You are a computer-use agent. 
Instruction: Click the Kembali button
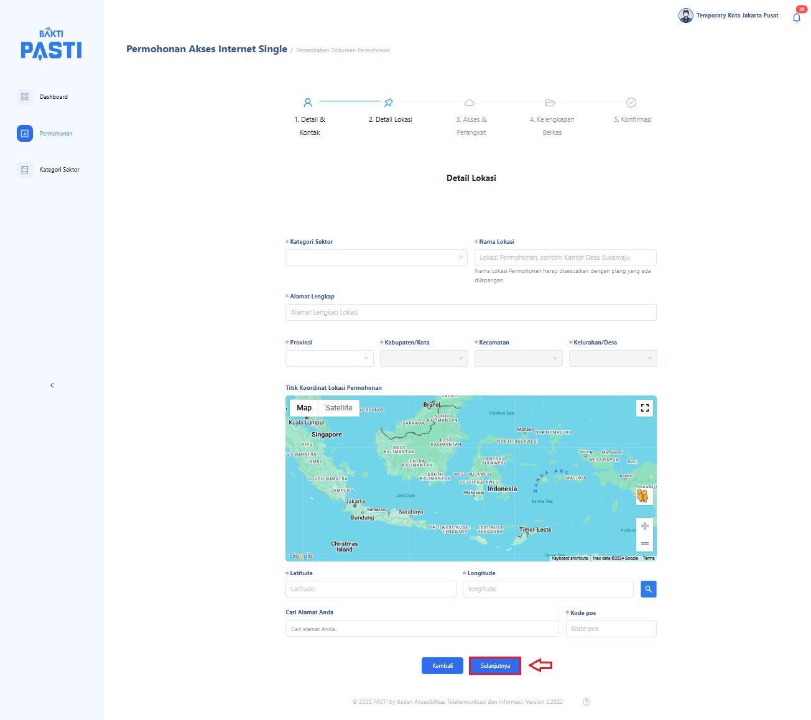point(442,666)
